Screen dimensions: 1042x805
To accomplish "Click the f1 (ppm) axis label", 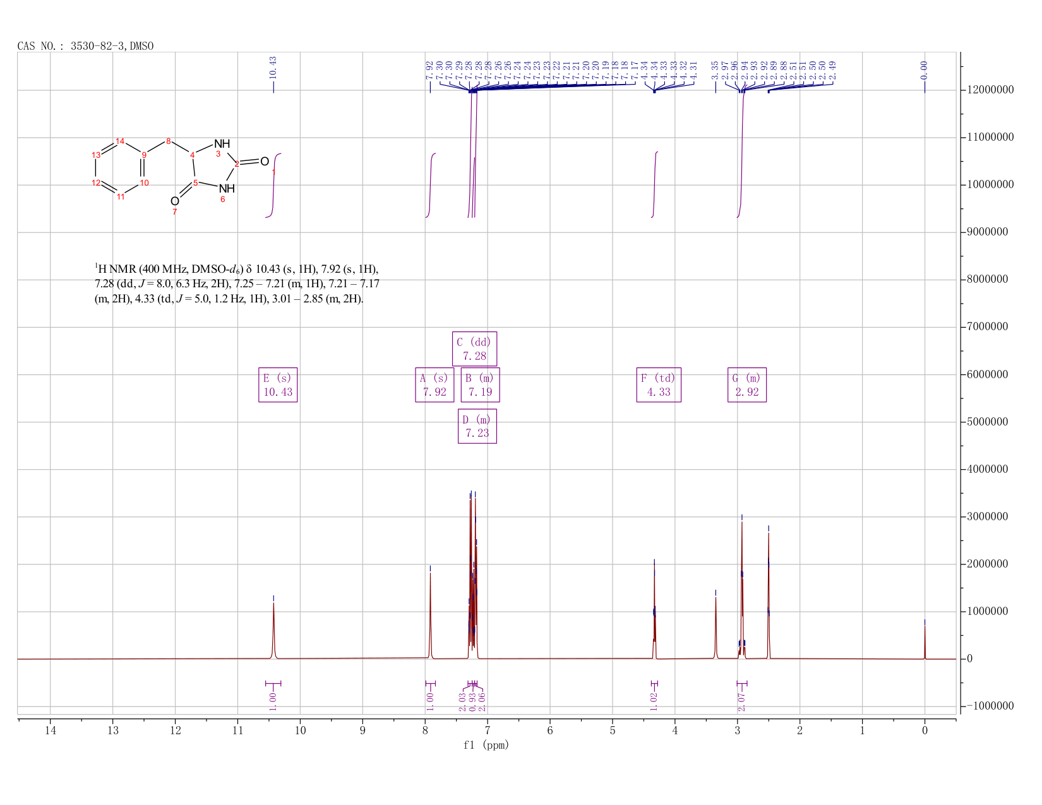I will 486,745.
